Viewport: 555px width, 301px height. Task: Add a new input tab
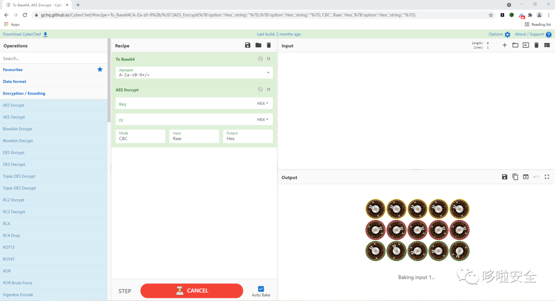[505, 45]
